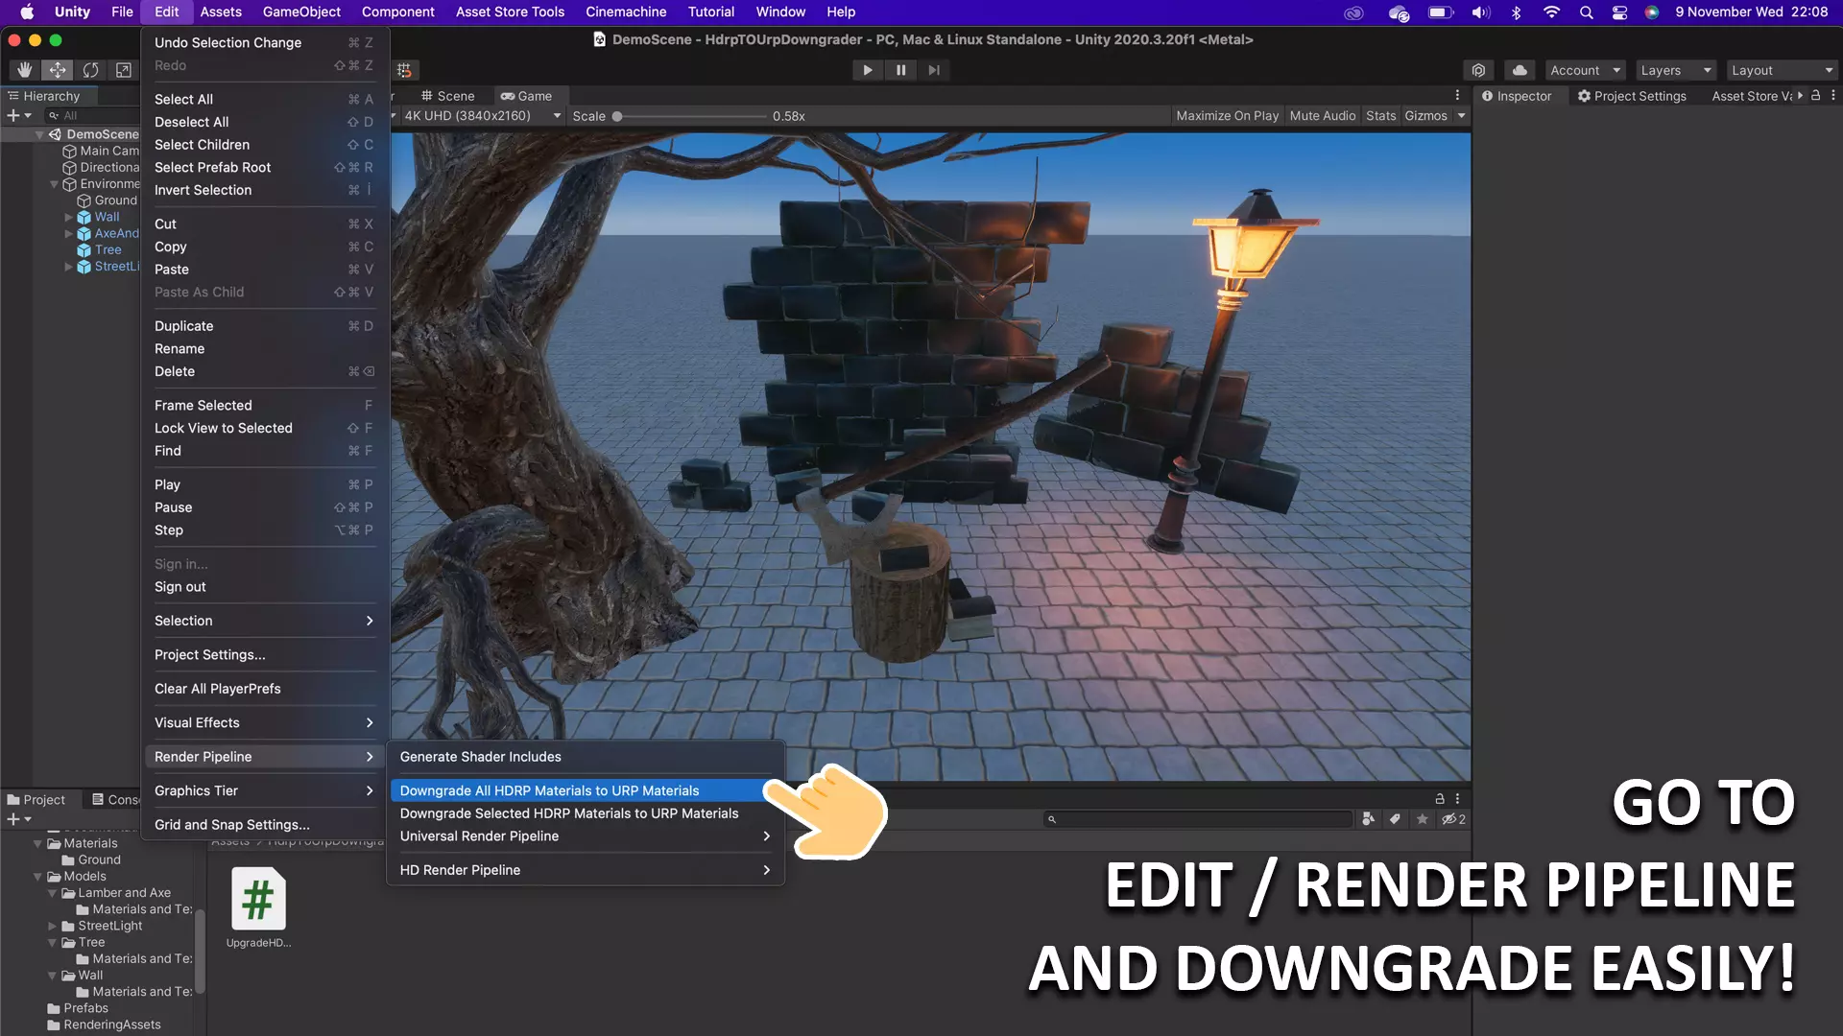Screen dimensions: 1843x1036
Task: Click the Hierarchy search field
Action: click(x=92, y=115)
